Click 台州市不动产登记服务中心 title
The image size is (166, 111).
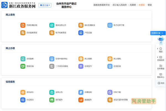66,5
